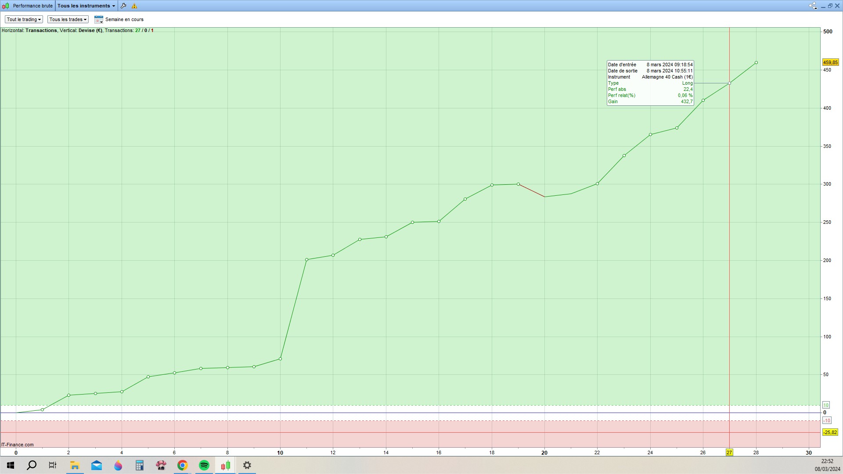Image resolution: width=843 pixels, height=474 pixels.
Task: Open Calculator from the taskbar
Action: tap(140, 465)
